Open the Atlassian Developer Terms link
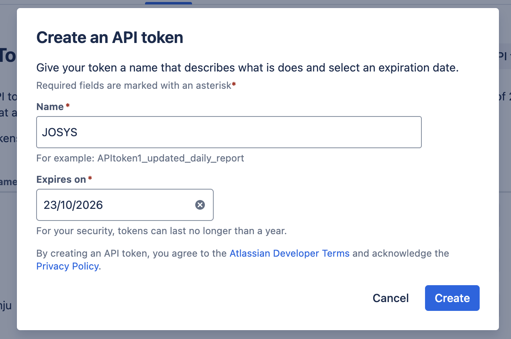 point(289,253)
